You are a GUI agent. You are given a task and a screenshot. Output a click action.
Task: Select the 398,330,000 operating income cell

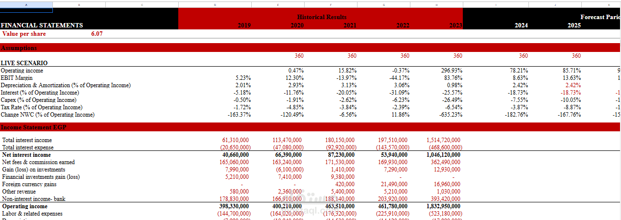click(x=234, y=206)
